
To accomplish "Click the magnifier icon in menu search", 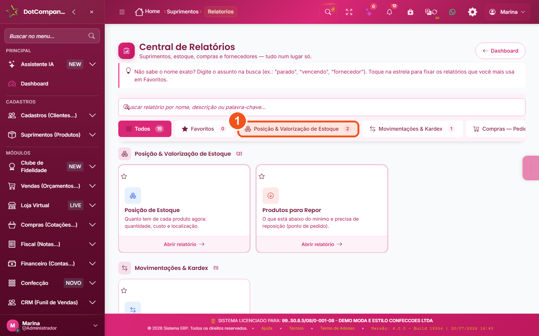I will click(92, 36).
